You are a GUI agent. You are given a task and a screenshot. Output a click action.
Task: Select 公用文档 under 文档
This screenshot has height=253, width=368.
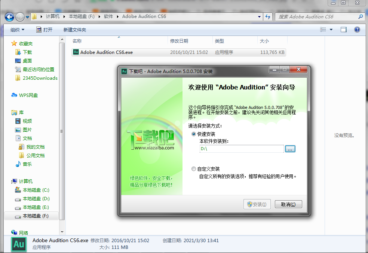pyautogui.click(x=31, y=156)
